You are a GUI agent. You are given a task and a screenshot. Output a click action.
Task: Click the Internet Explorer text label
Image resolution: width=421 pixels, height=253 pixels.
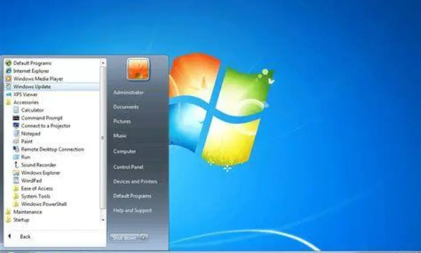point(31,71)
